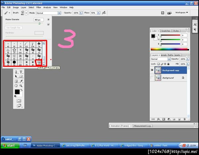This screenshot has width=199, height=155.
Task: Select the Pen tool in toolbox
Action: (x=16, y=72)
